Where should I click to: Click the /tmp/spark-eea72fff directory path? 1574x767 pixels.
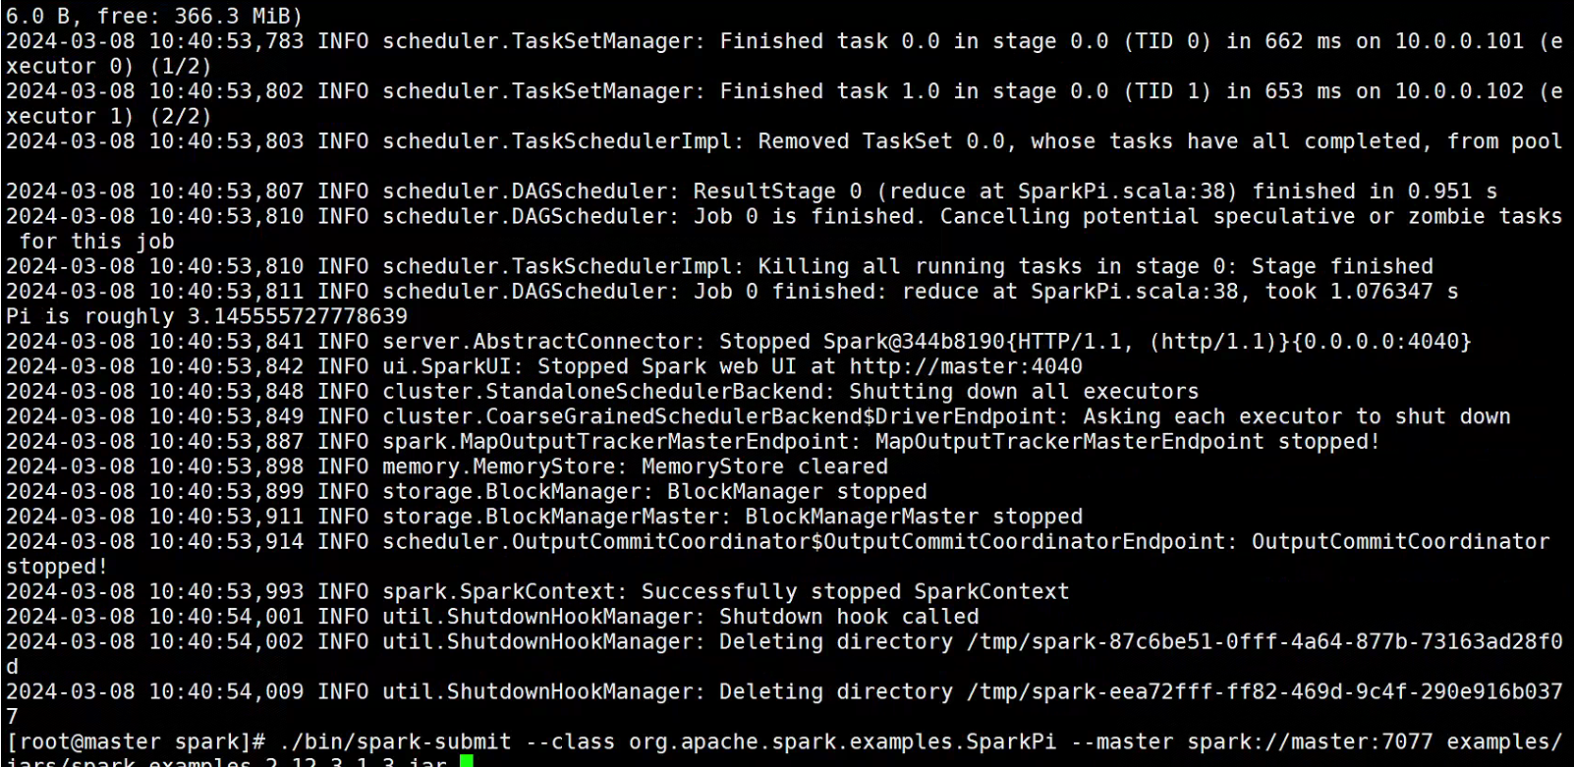click(1265, 691)
